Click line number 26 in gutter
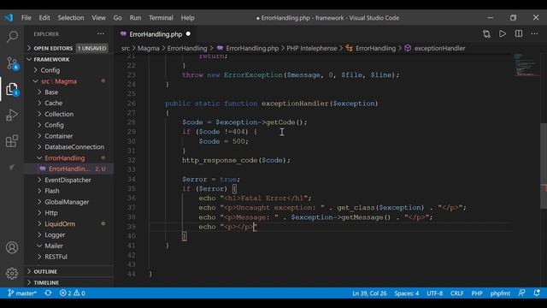547x308 pixels. pos(131,104)
